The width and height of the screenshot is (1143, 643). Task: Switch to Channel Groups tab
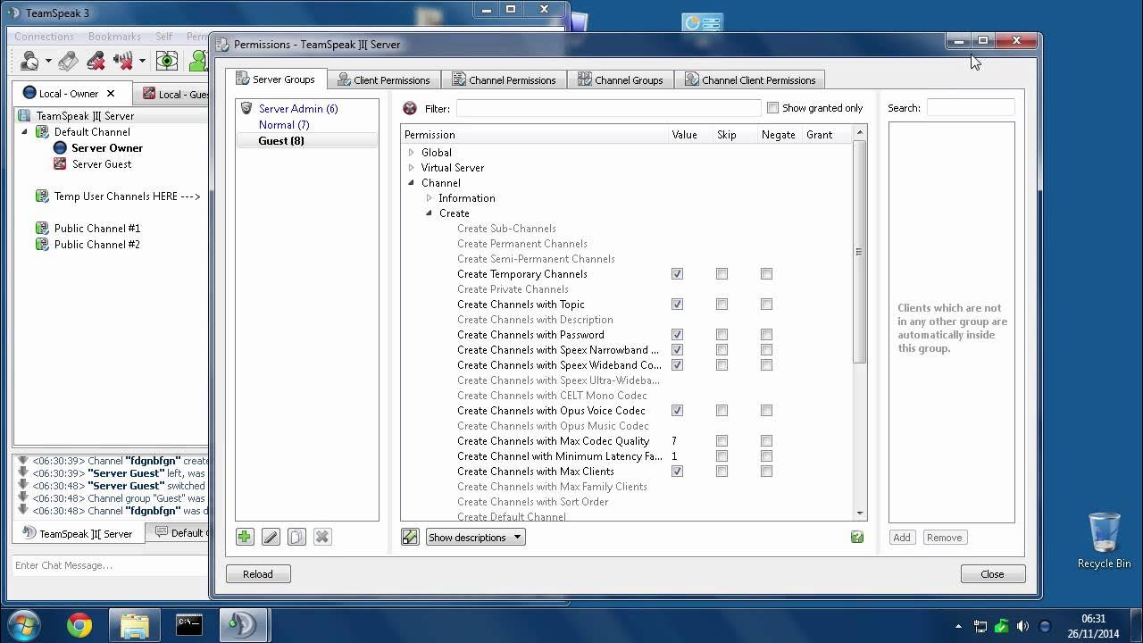click(621, 80)
